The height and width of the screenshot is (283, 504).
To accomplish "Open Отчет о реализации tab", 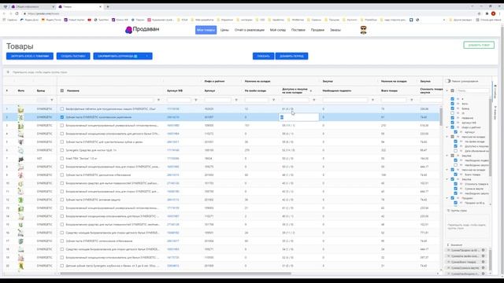I will click(x=250, y=30).
